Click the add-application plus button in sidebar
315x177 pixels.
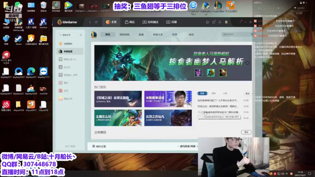click(81, 35)
